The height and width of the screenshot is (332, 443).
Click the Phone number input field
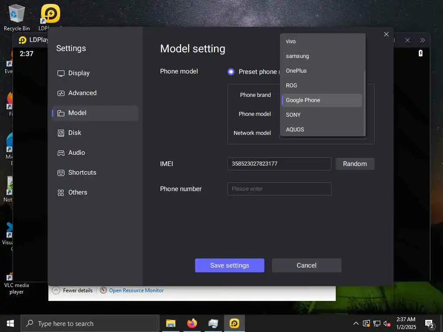pyautogui.click(x=279, y=189)
